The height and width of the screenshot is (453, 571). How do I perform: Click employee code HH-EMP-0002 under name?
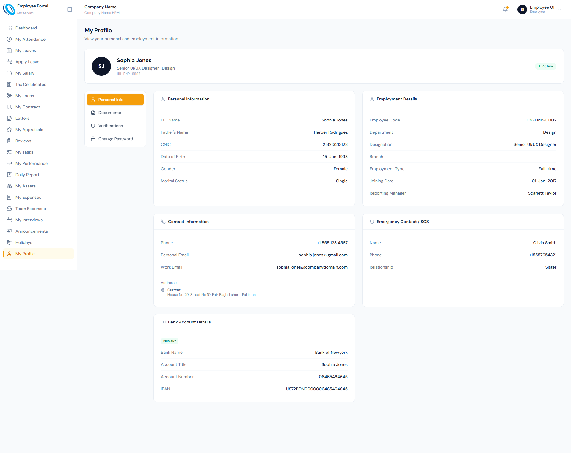tap(128, 74)
